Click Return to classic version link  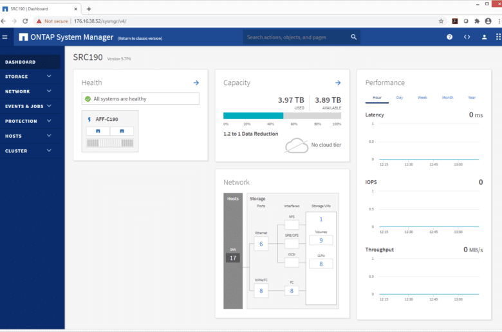coord(140,39)
